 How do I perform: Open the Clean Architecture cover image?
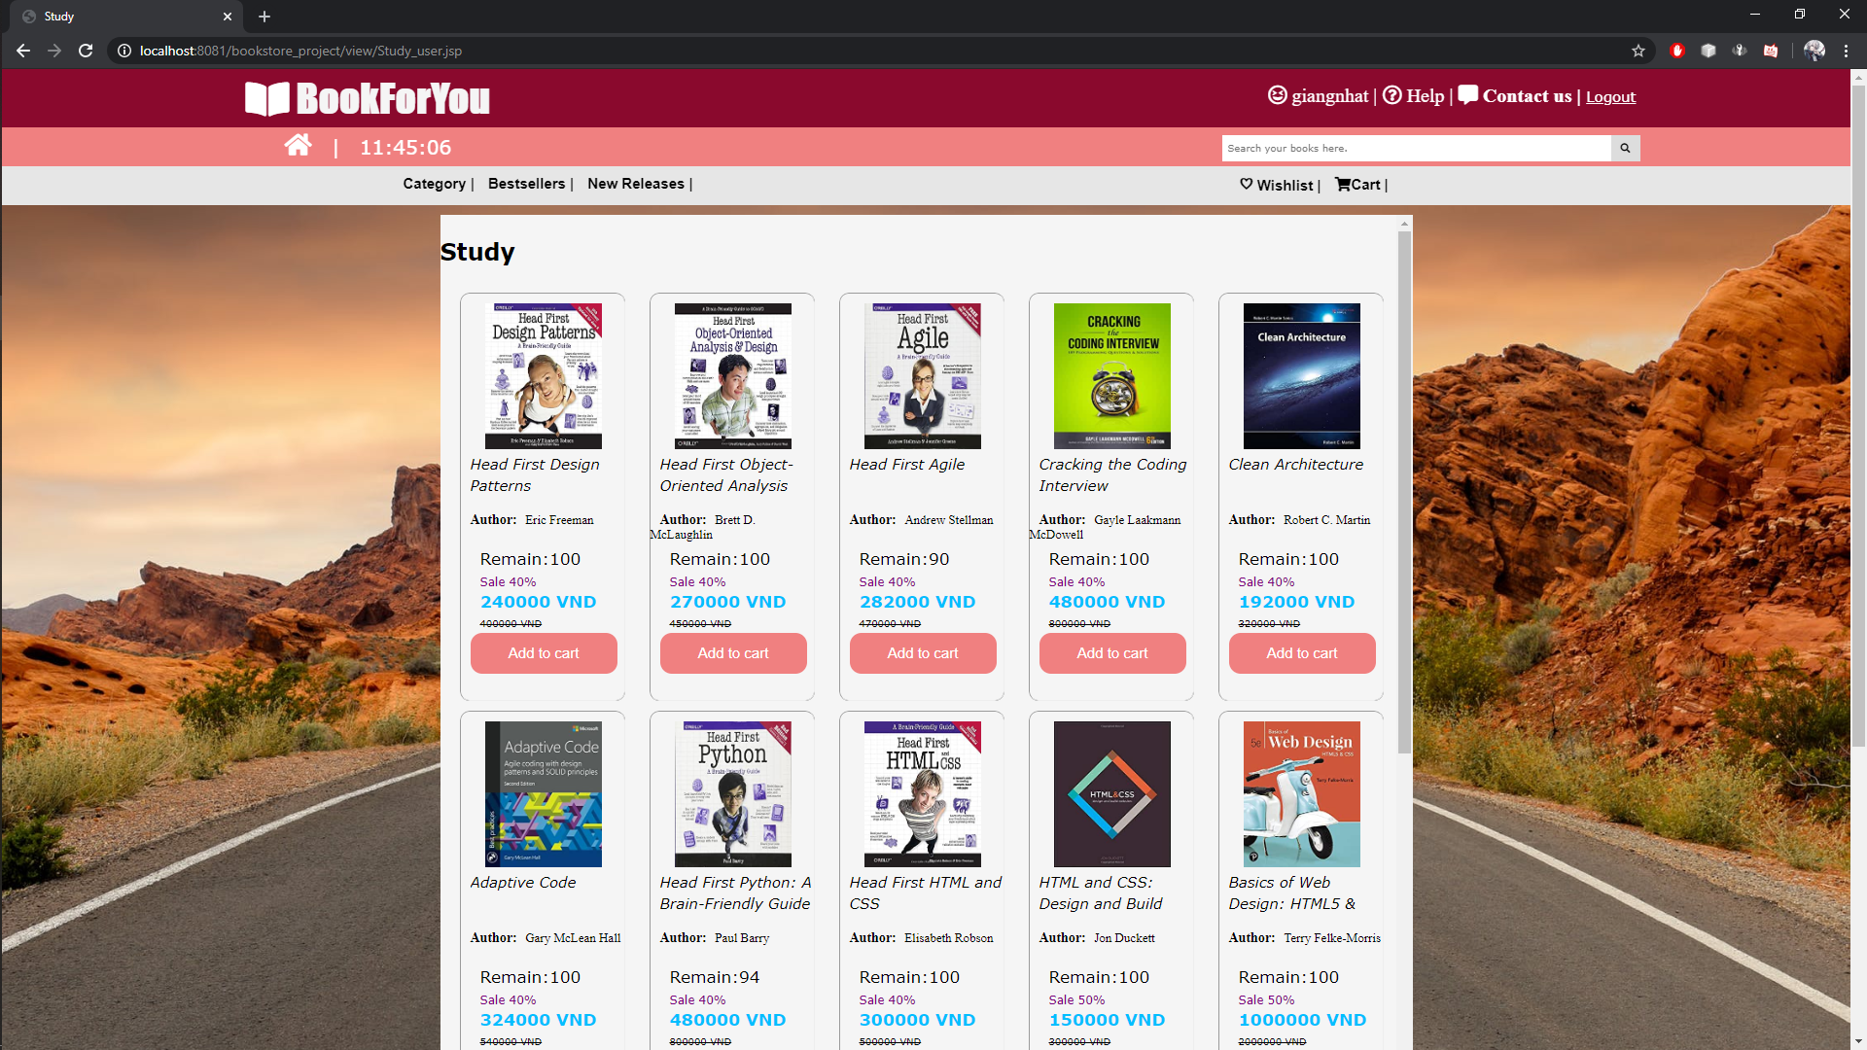pyautogui.click(x=1302, y=376)
